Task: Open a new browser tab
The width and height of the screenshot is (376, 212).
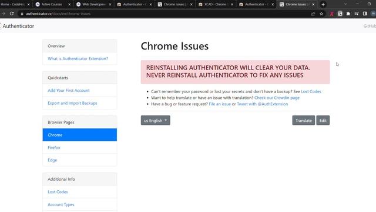Action: pyautogui.click(x=323, y=4)
